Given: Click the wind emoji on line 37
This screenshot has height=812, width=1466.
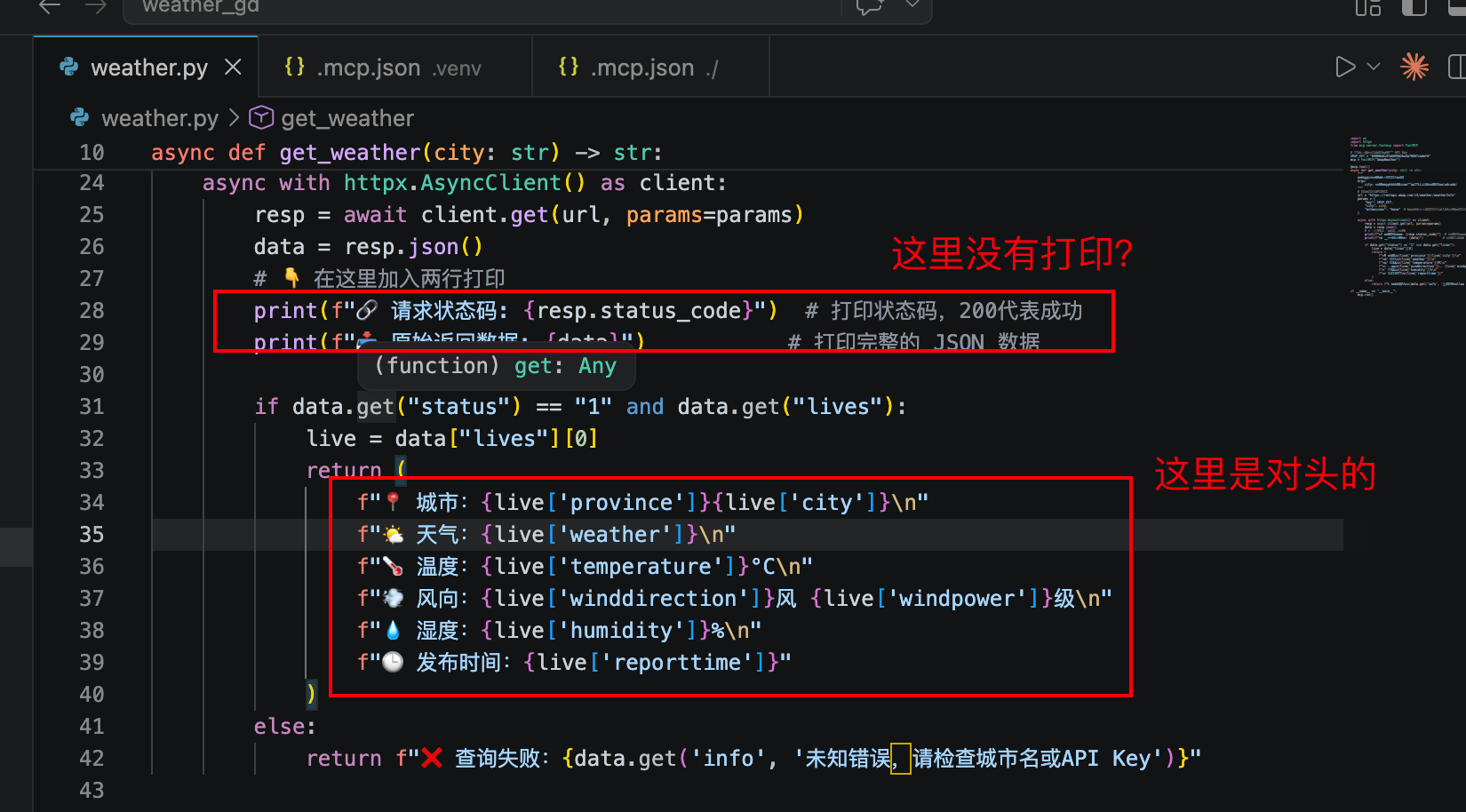Looking at the screenshot, I should 393,598.
